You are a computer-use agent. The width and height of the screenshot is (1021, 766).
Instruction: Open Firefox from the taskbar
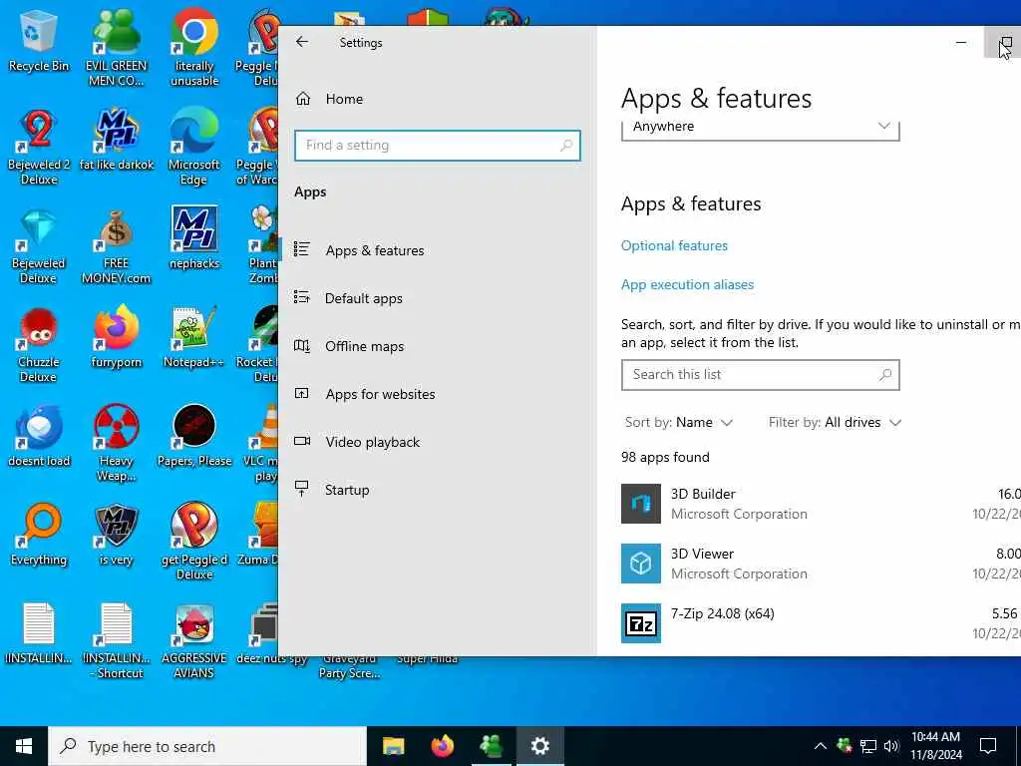pos(442,746)
